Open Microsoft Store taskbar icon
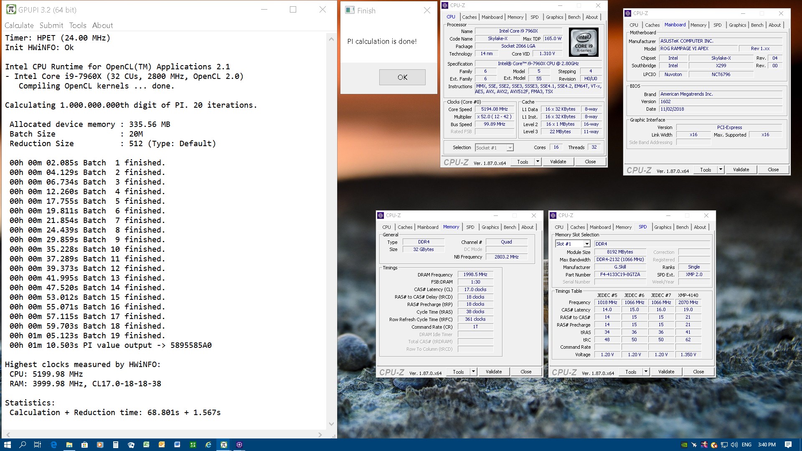 pos(84,445)
